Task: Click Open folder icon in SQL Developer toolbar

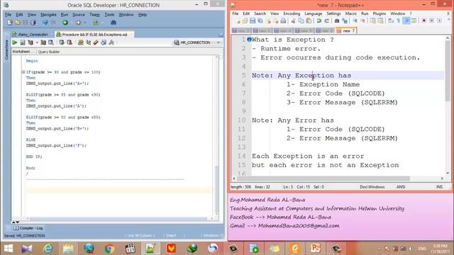Action: (x=18, y=22)
